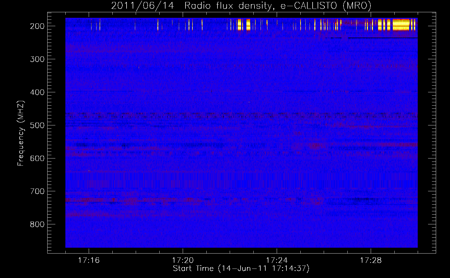This screenshot has height=278, width=450.
Task: Click the 500 frequency tick label
Action: click(37, 125)
